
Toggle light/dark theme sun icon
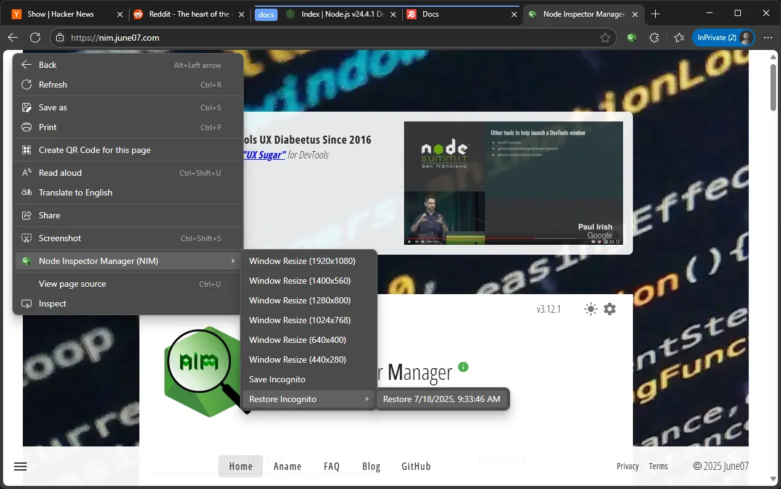click(x=591, y=309)
